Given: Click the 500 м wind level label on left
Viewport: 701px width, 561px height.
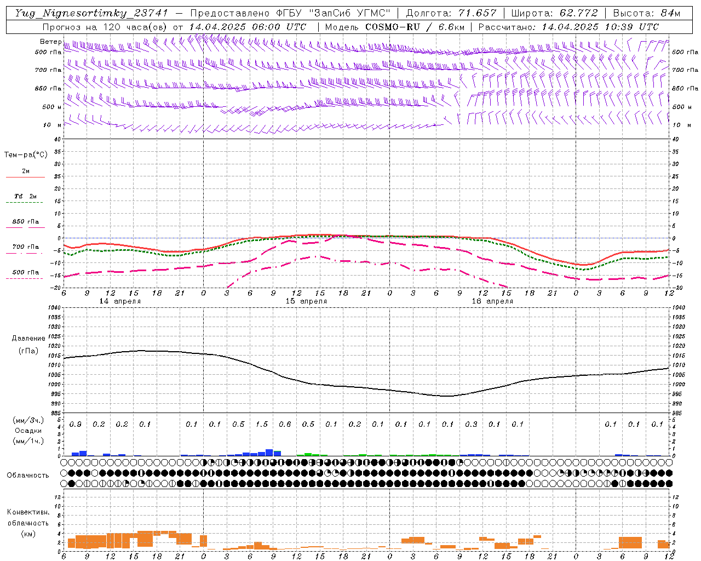Looking at the screenshot, I should coord(52,107).
